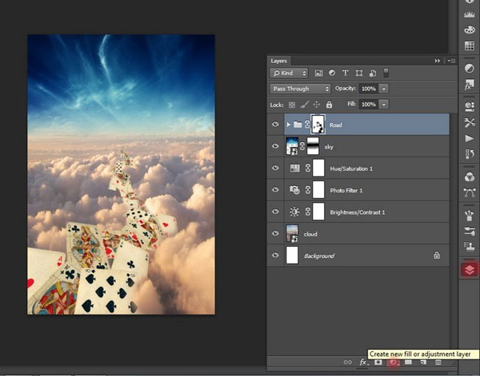Click the Road group folder icon
480x376 pixels.
click(298, 125)
